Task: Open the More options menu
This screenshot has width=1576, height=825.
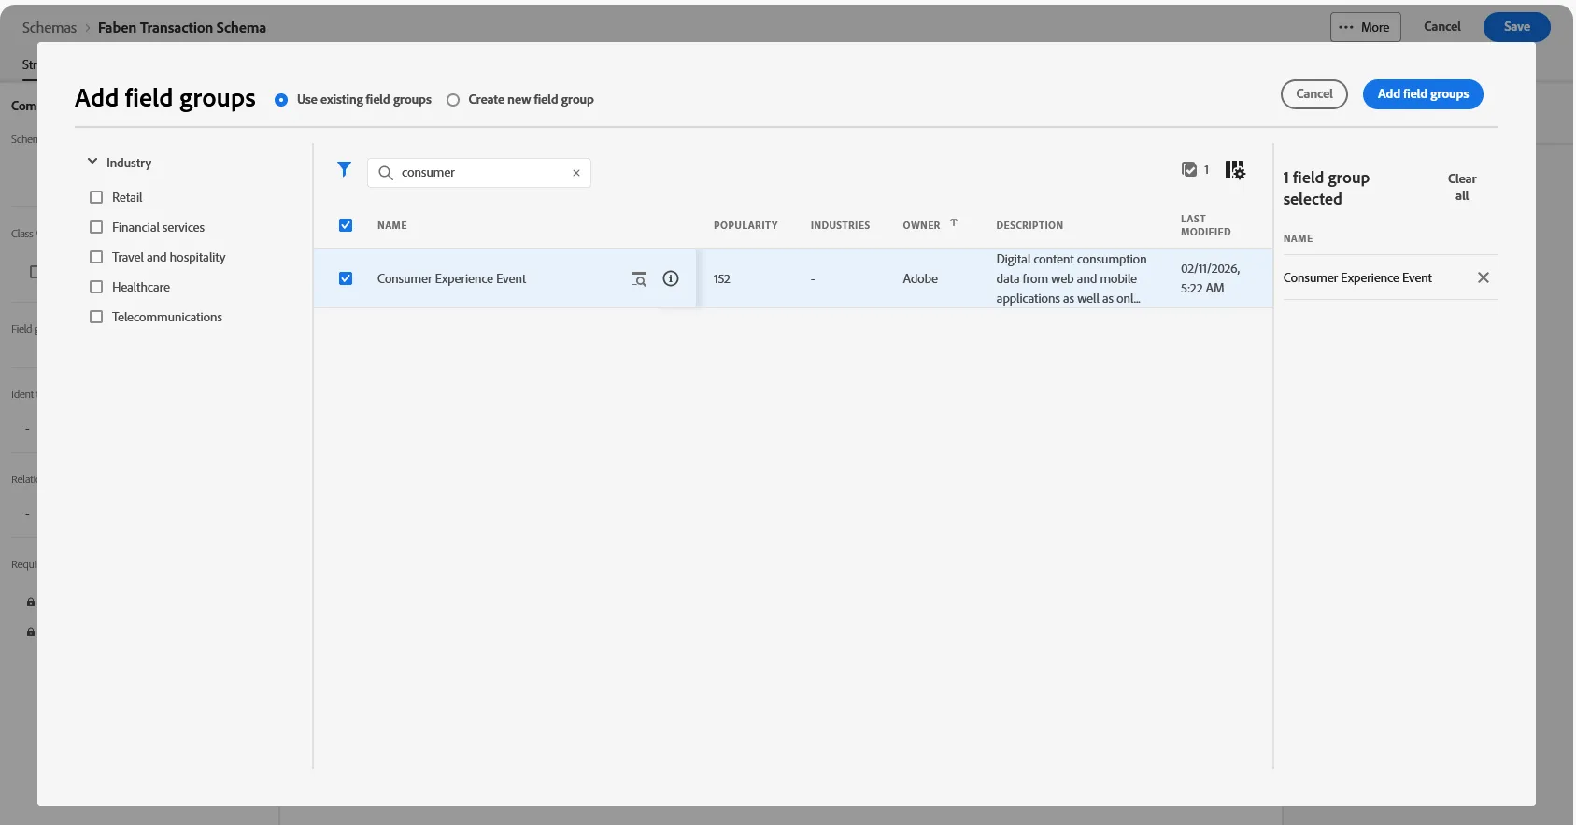Action: pos(1365,27)
